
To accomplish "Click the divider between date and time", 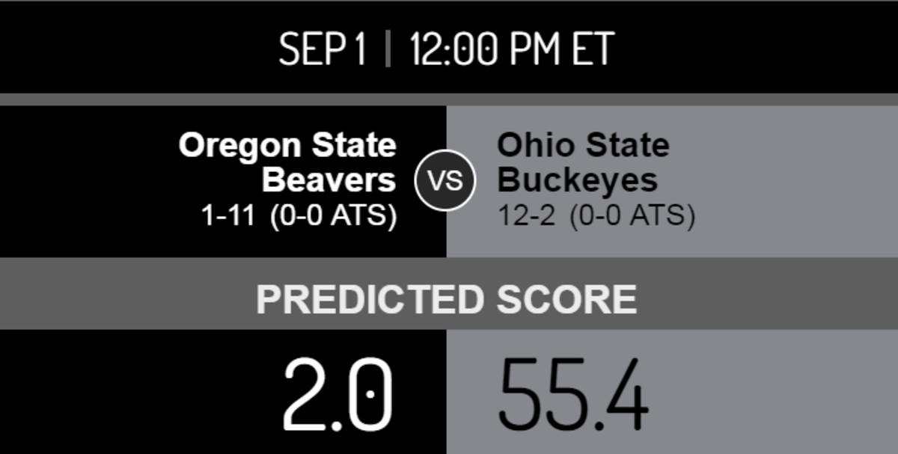I will point(388,49).
